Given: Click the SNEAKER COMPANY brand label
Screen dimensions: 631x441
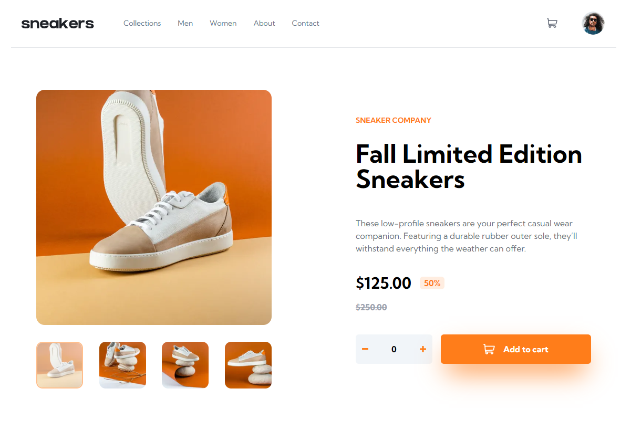Looking at the screenshot, I should (394, 120).
